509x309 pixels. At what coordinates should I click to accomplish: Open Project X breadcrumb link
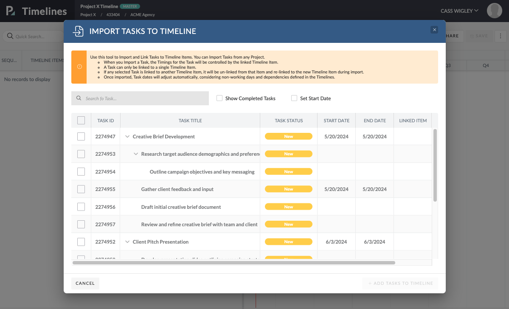click(x=88, y=14)
